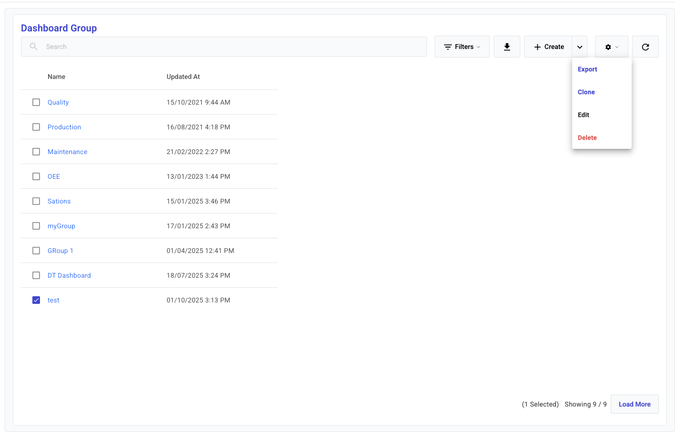Open the gear settings menu
This screenshot has height=437, width=675.
point(611,47)
